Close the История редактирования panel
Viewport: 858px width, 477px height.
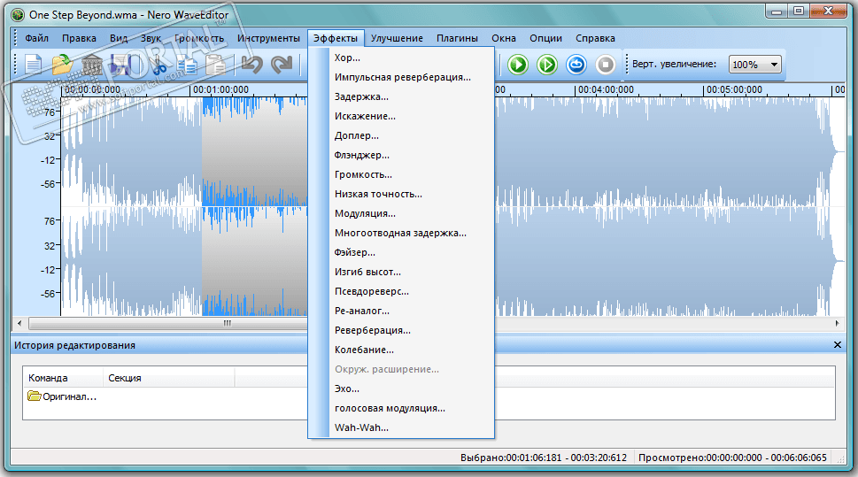(838, 344)
